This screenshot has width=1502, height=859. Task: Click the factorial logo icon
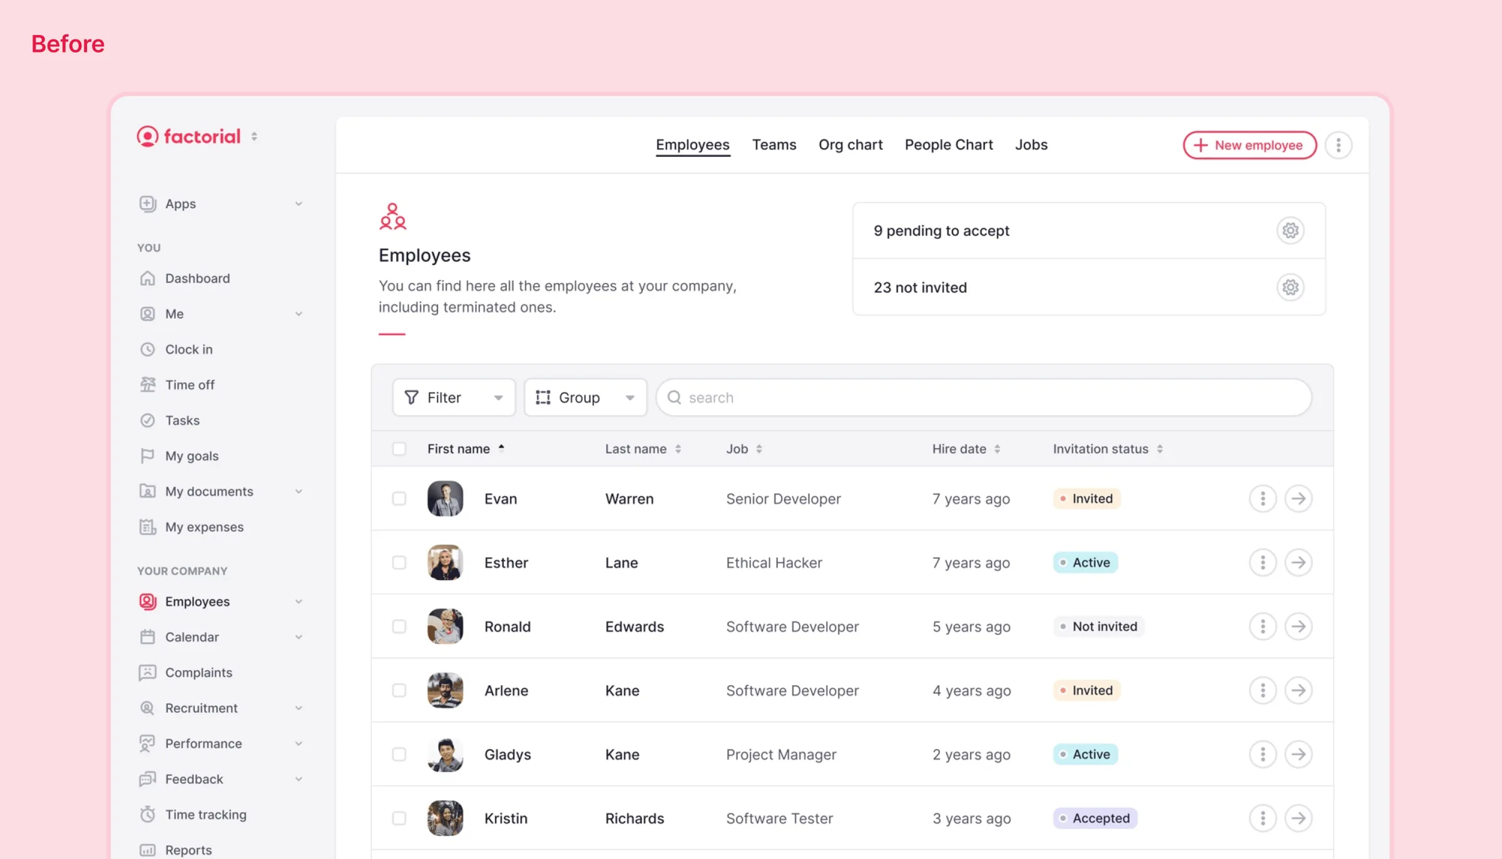[x=148, y=136]
